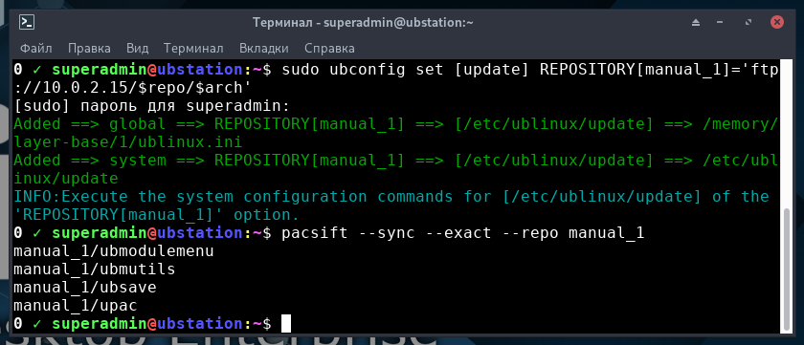The image size is (804, 345).
Task: Open the Правка menu
Action: pyautogui.click(x=89, y=49)
